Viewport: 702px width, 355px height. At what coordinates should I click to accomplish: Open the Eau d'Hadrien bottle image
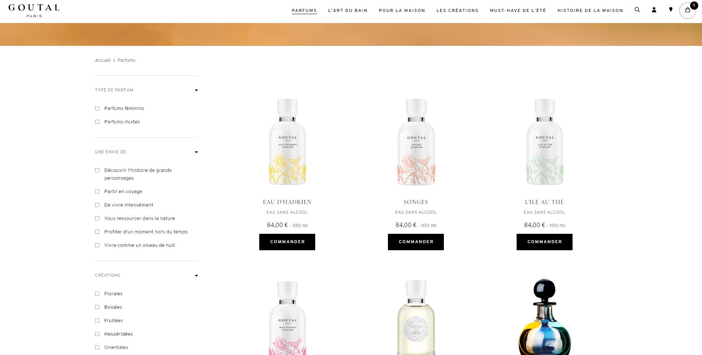287,142
